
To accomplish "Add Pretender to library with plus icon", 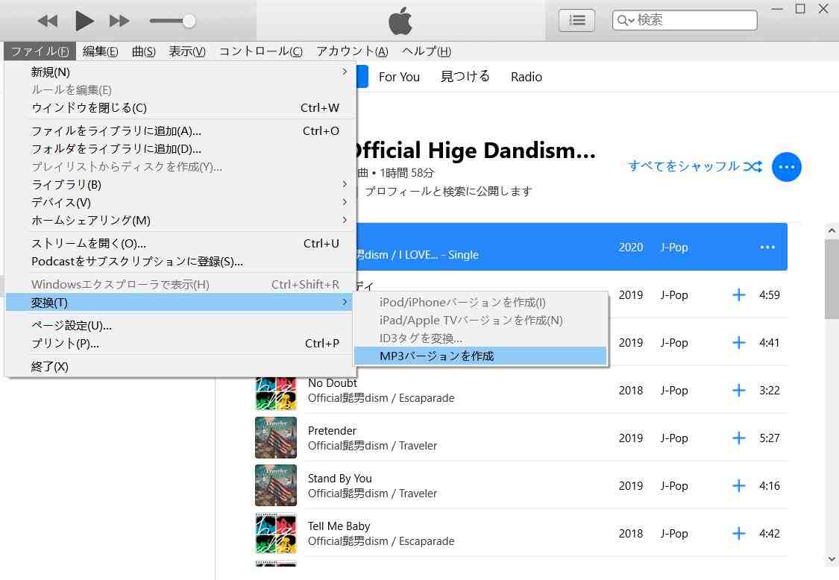I will (x=738, y=438).
